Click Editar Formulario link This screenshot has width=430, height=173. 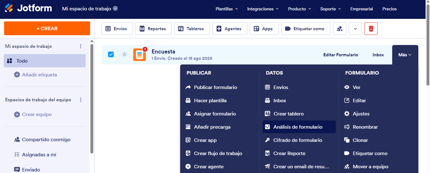[341, 55]
